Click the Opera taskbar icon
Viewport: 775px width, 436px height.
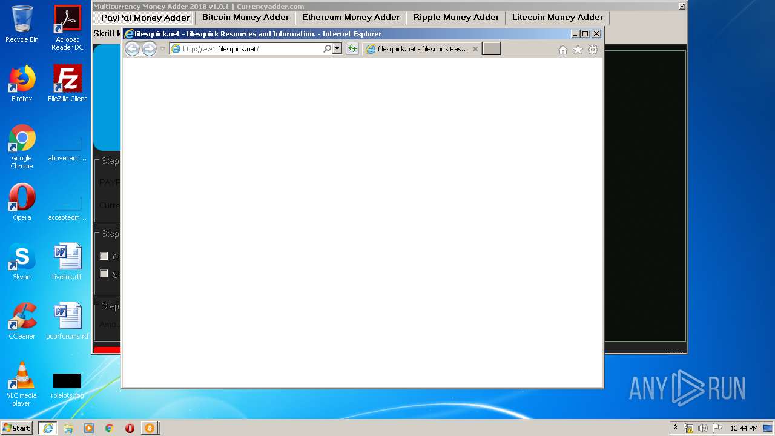(130, 428)
